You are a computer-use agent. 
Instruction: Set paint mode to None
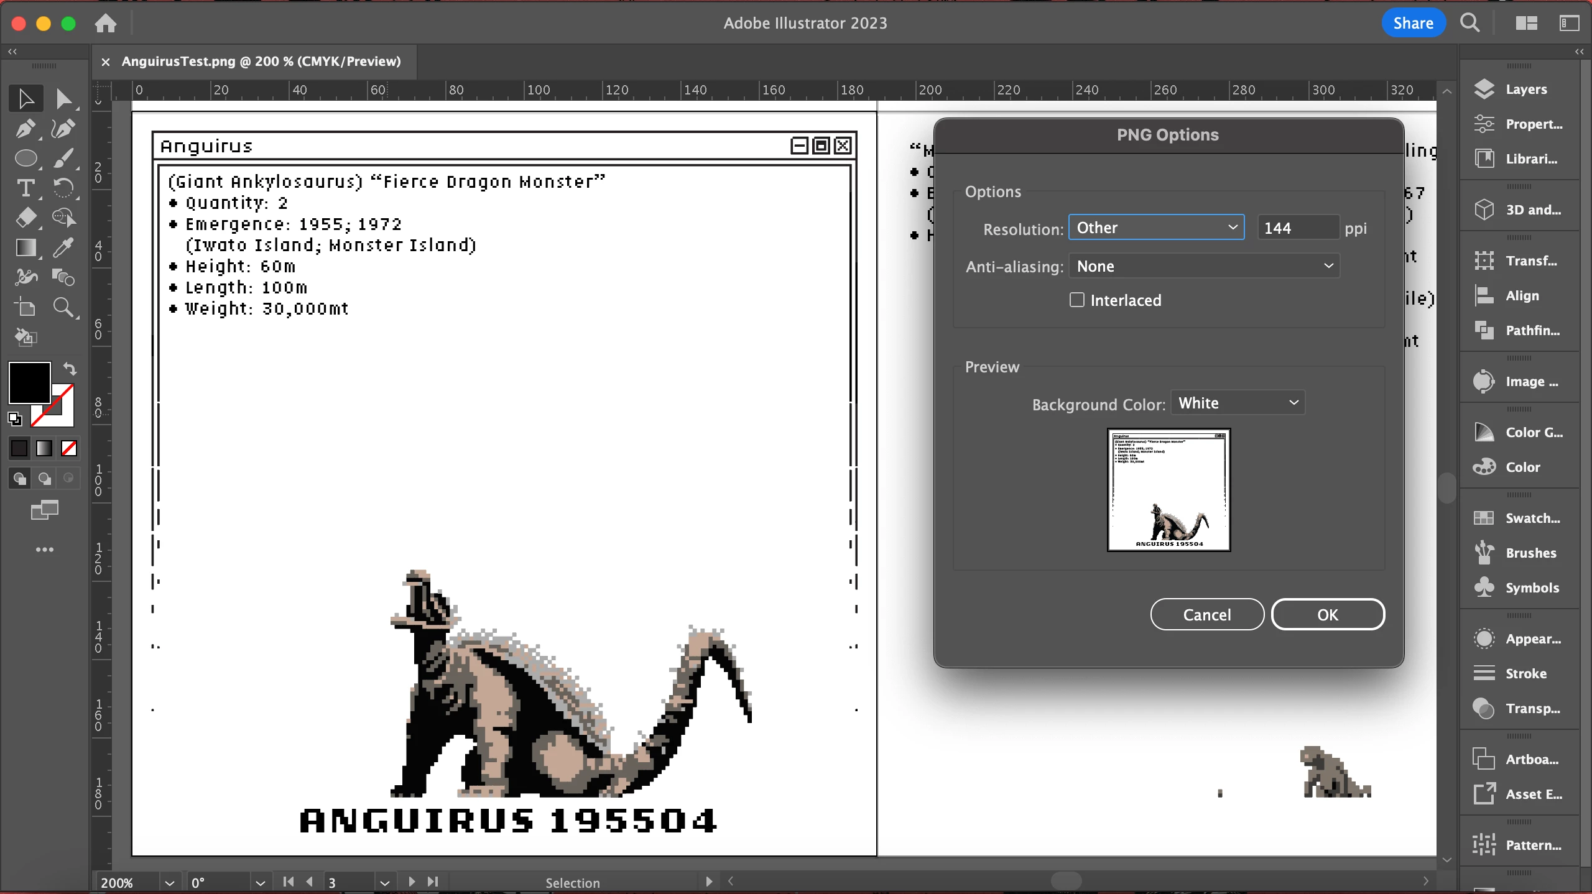69,448
